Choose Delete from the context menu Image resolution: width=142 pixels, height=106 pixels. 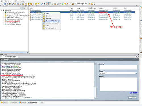51,21
